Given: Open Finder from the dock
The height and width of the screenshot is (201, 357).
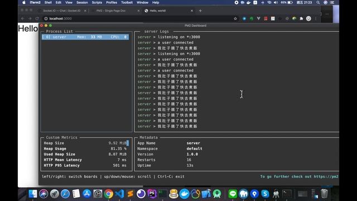Looking at the screenshot, I should (x=33, y=194).
